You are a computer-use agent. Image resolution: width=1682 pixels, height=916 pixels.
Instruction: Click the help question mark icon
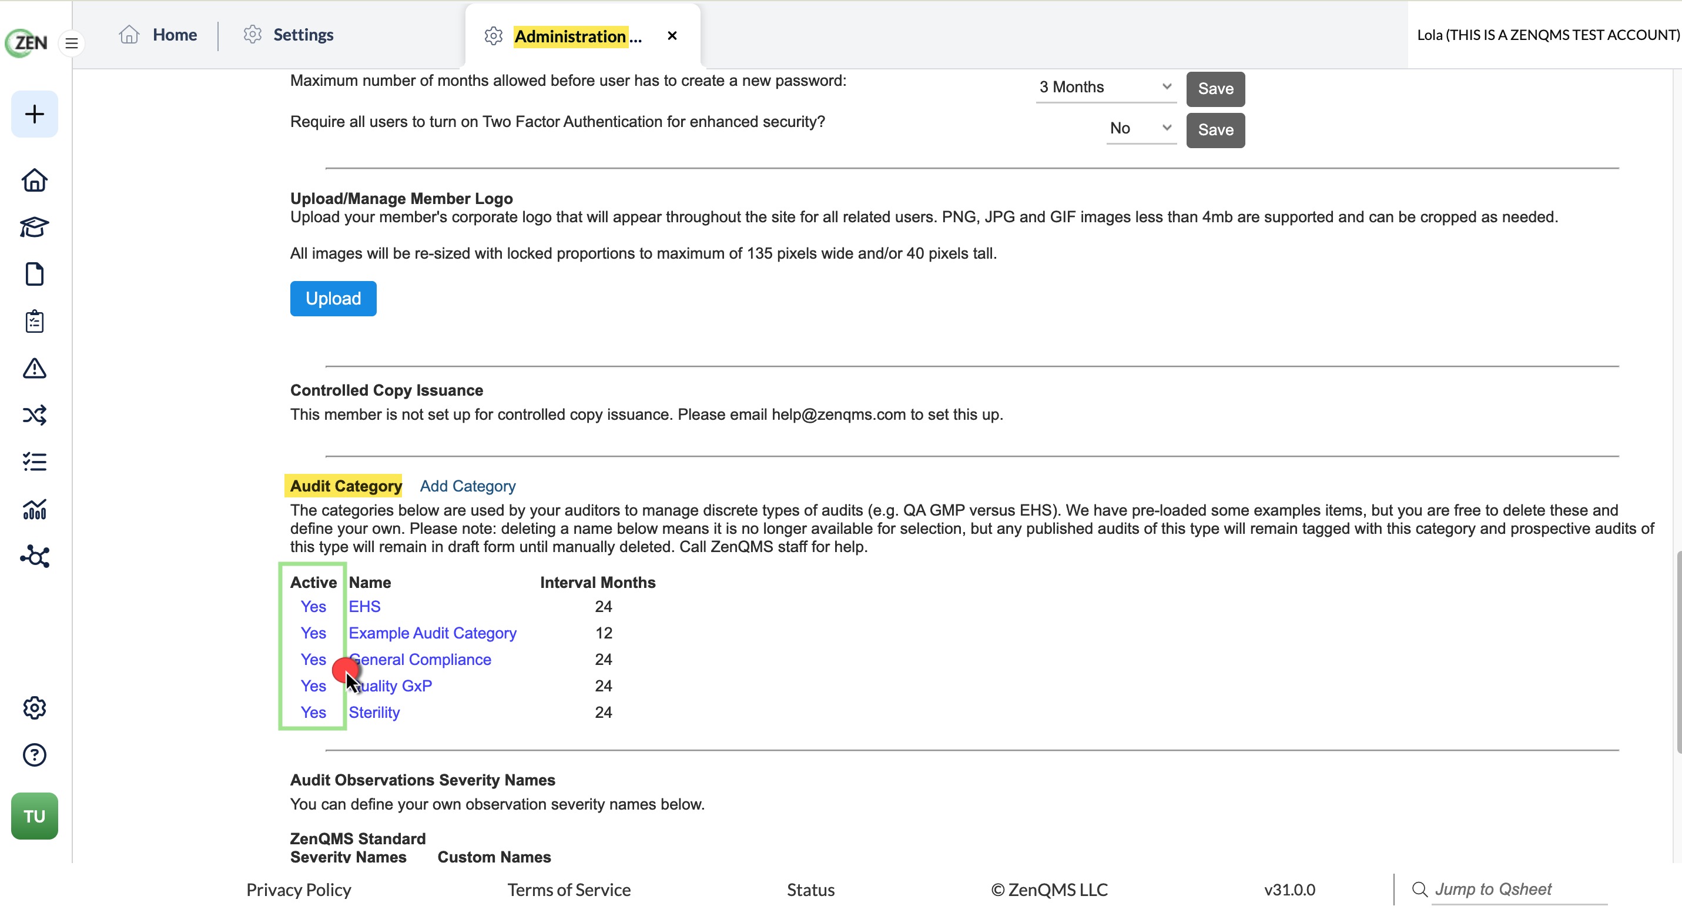(35, 755)
